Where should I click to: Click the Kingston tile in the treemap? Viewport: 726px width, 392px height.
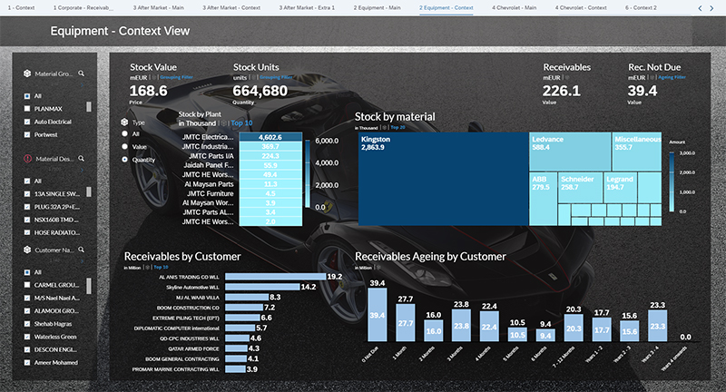[444, 179]
